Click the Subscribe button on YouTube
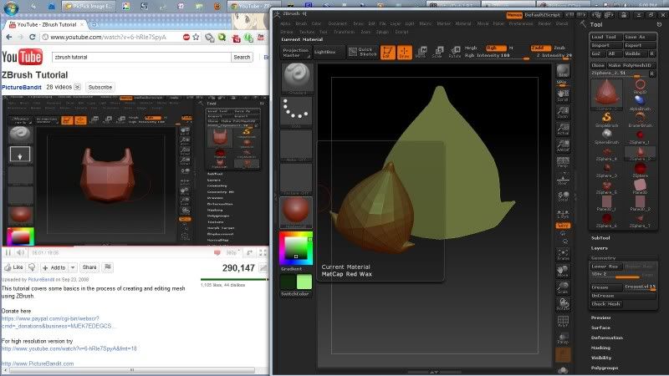The image size is (669, 376). pos(100,88)
